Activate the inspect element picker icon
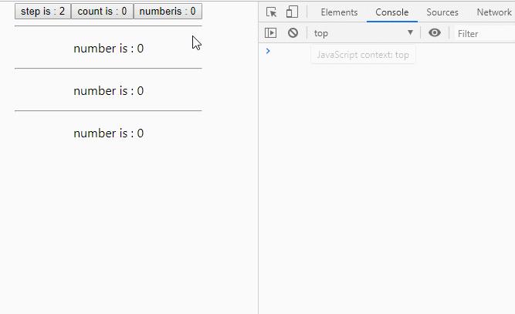 (271, 12)
